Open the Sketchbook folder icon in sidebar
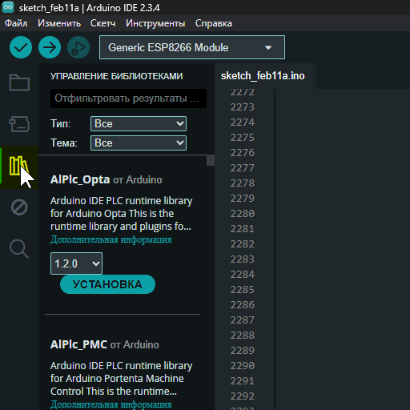This screenshot has width=410, height=410. 19,82
